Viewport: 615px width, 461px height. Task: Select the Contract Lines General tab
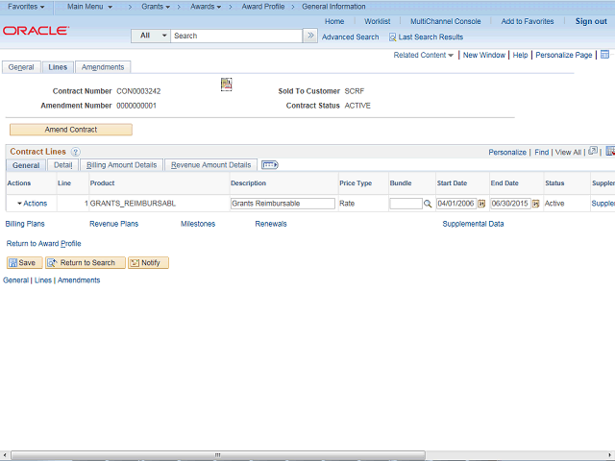(x=26, y=165)
